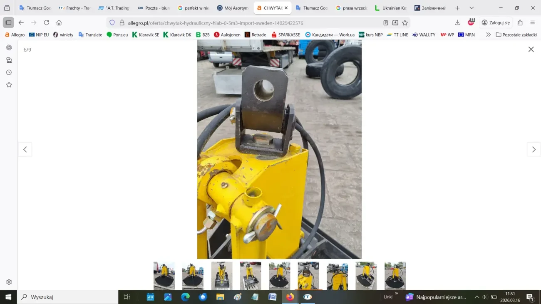Open the extensions puzzle icon
Screen dimensions: 541x304
click(x=520, y=22)
